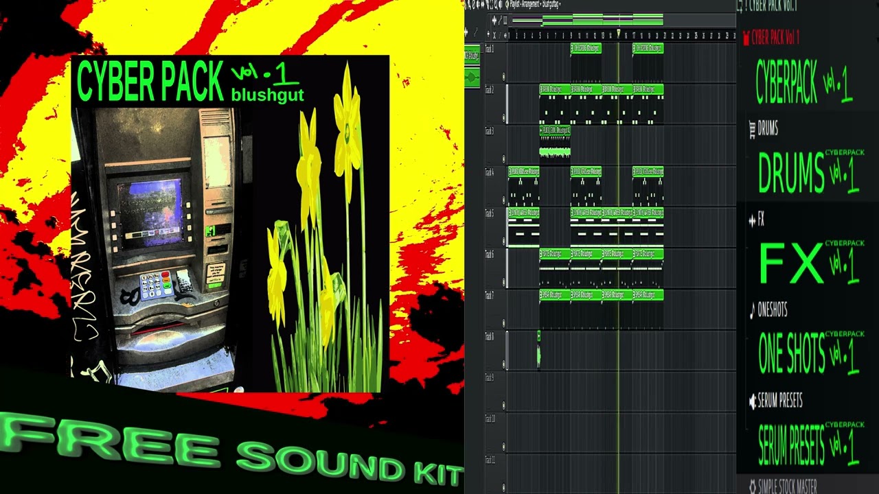Pick the pattern item in the playlist picker panel
The image size is (879, 494).
pos(472,57)
